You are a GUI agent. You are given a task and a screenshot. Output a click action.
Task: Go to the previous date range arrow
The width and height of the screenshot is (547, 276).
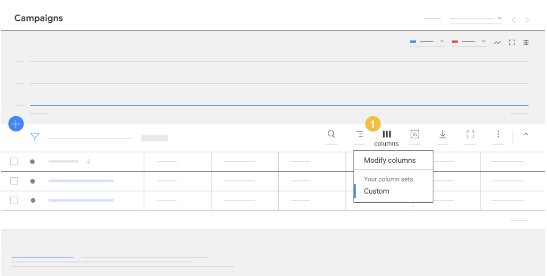(x=513, y=20)
